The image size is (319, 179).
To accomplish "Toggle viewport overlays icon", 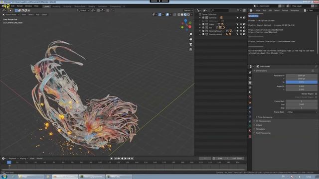I will coord(167,14).
